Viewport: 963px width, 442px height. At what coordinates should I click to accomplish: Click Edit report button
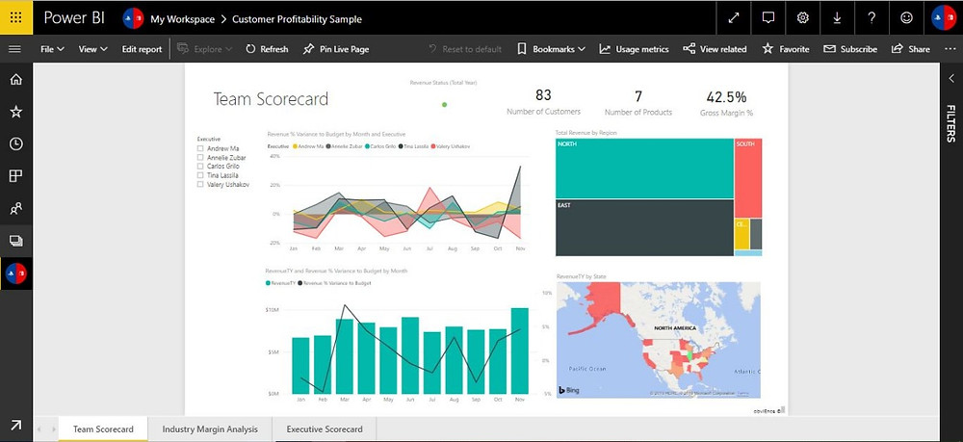click(x=142, y=49)
